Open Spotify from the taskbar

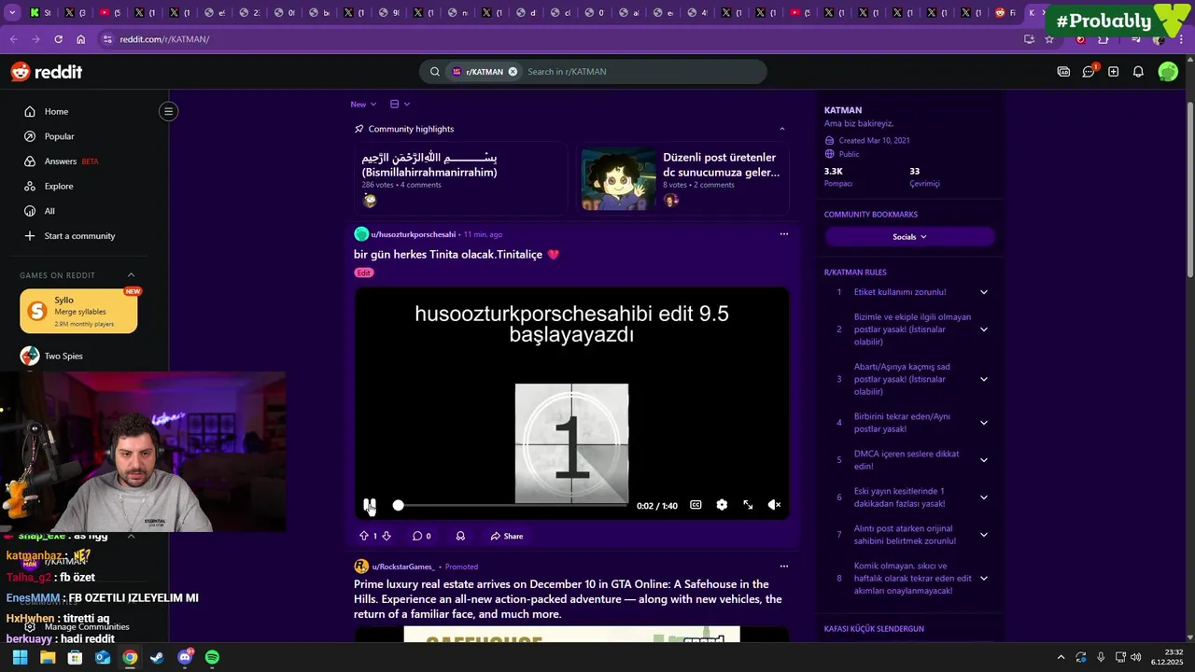point(212,657)
